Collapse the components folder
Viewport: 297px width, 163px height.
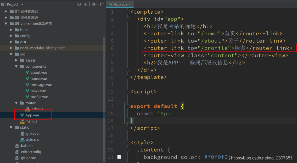pyautogui.click(x=16, y=66)
